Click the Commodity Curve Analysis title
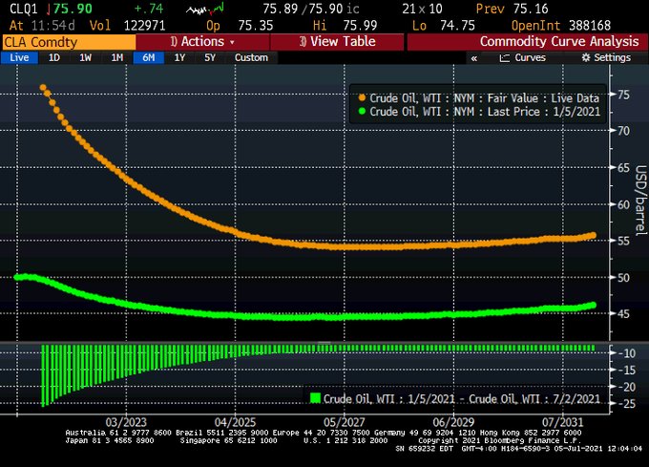Viewport: 649px width, 467px height. 558,42
